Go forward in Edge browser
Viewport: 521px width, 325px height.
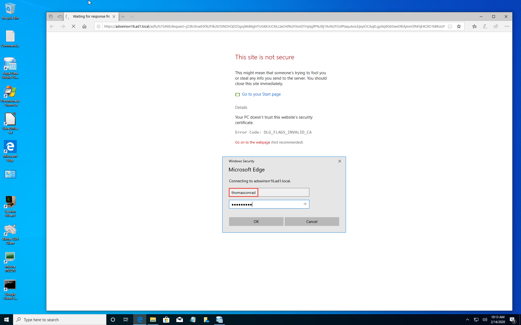click(x=63, y=26)
